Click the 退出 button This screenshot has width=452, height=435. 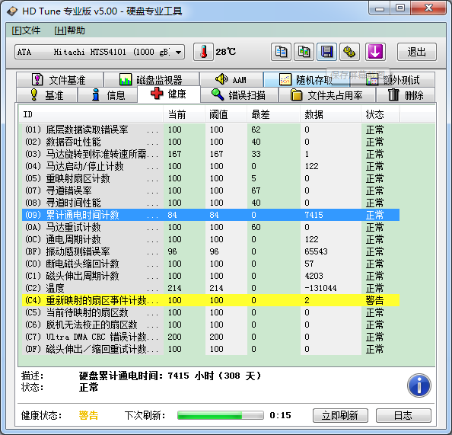point(417,52)
